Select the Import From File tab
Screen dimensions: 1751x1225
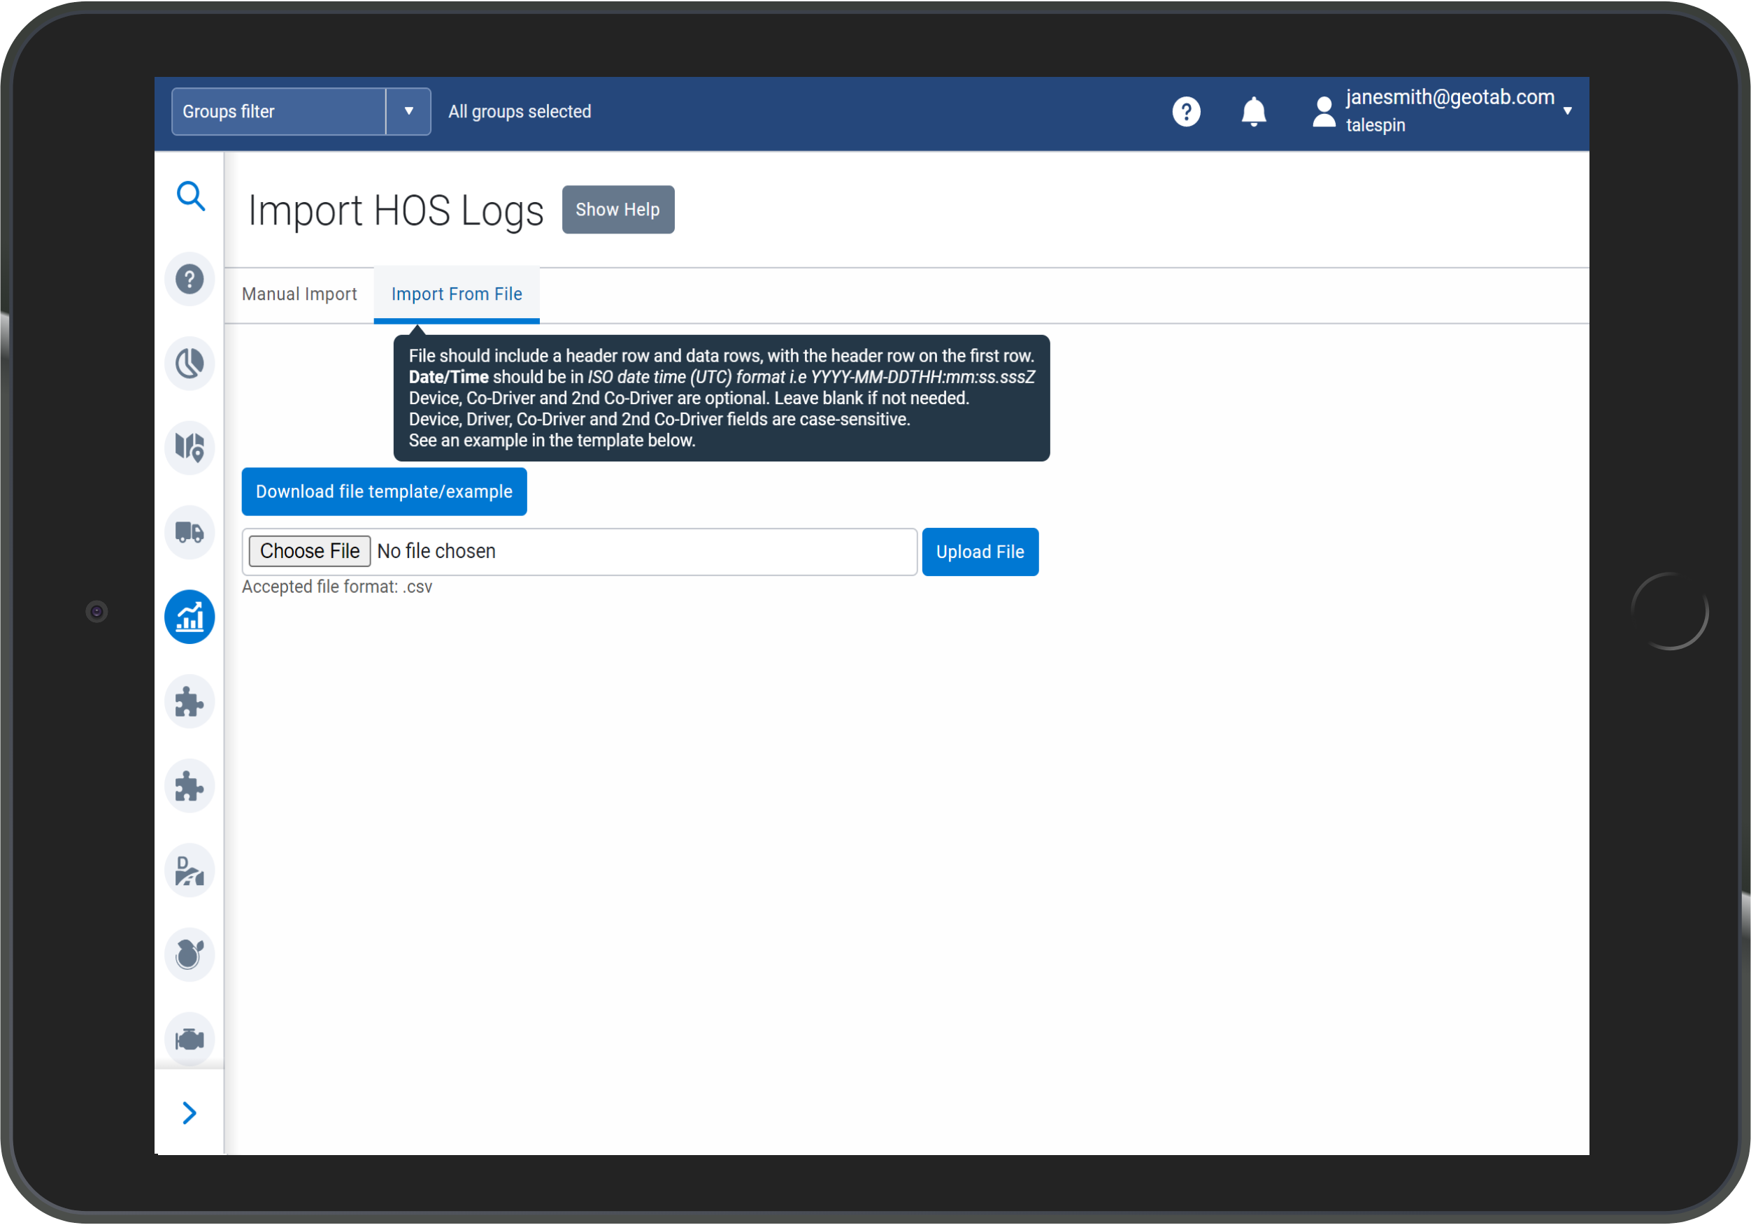tap(456, 294)
